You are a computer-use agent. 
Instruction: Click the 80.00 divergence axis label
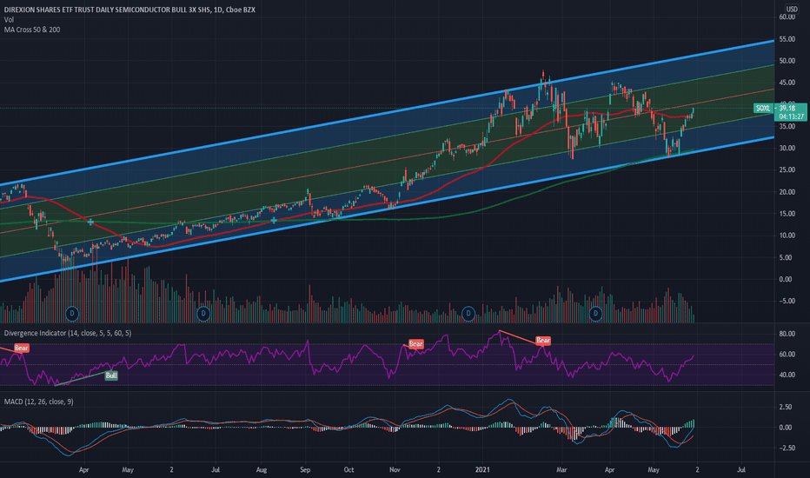tap(787, 334)
